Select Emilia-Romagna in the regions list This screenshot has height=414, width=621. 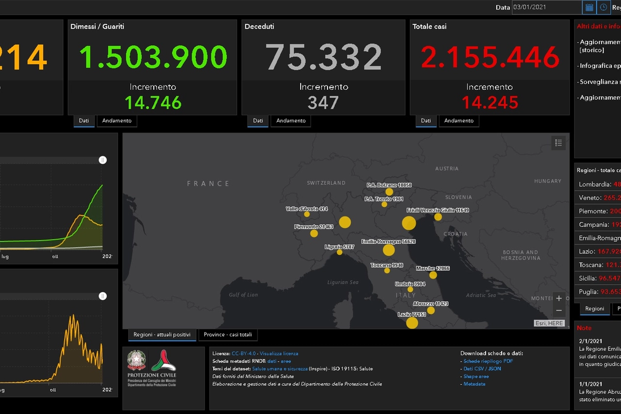599,238
